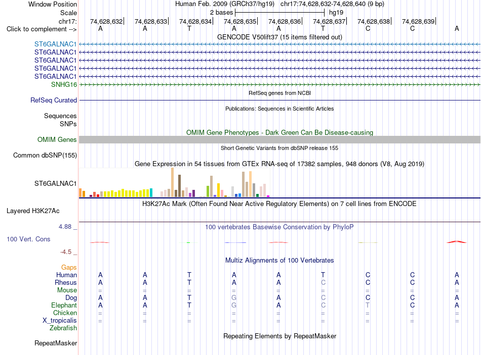Screen dimensions: 481x355
Task: Click the GENCODE V50lift37 track title
Action: 279,37
